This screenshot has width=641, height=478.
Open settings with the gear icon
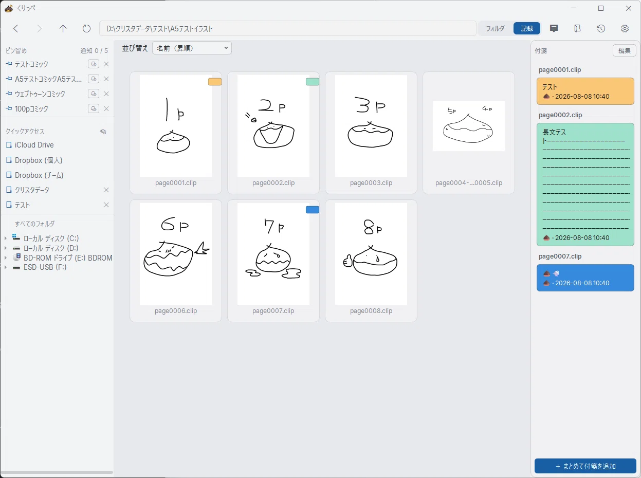coord(625,29)
